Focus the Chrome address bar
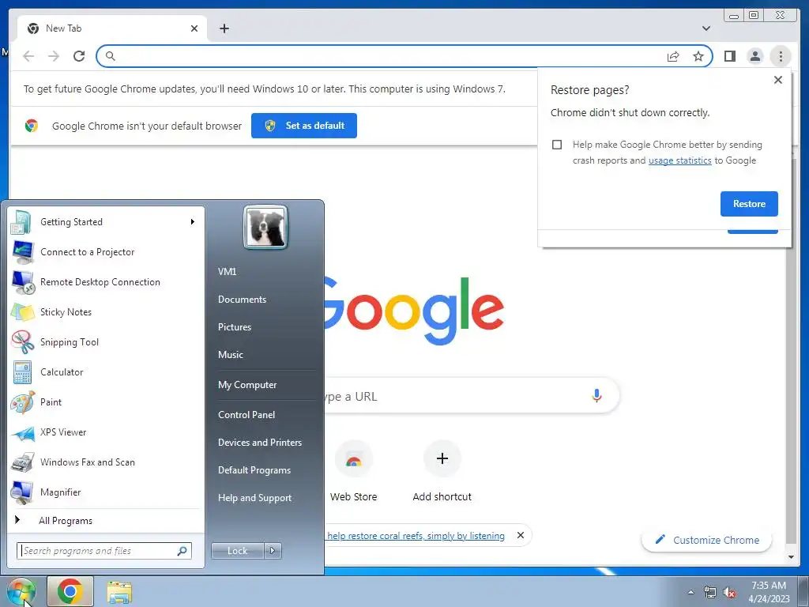Image resolution: width=809 pixels, height=607 pixels. tap(387, 56)
